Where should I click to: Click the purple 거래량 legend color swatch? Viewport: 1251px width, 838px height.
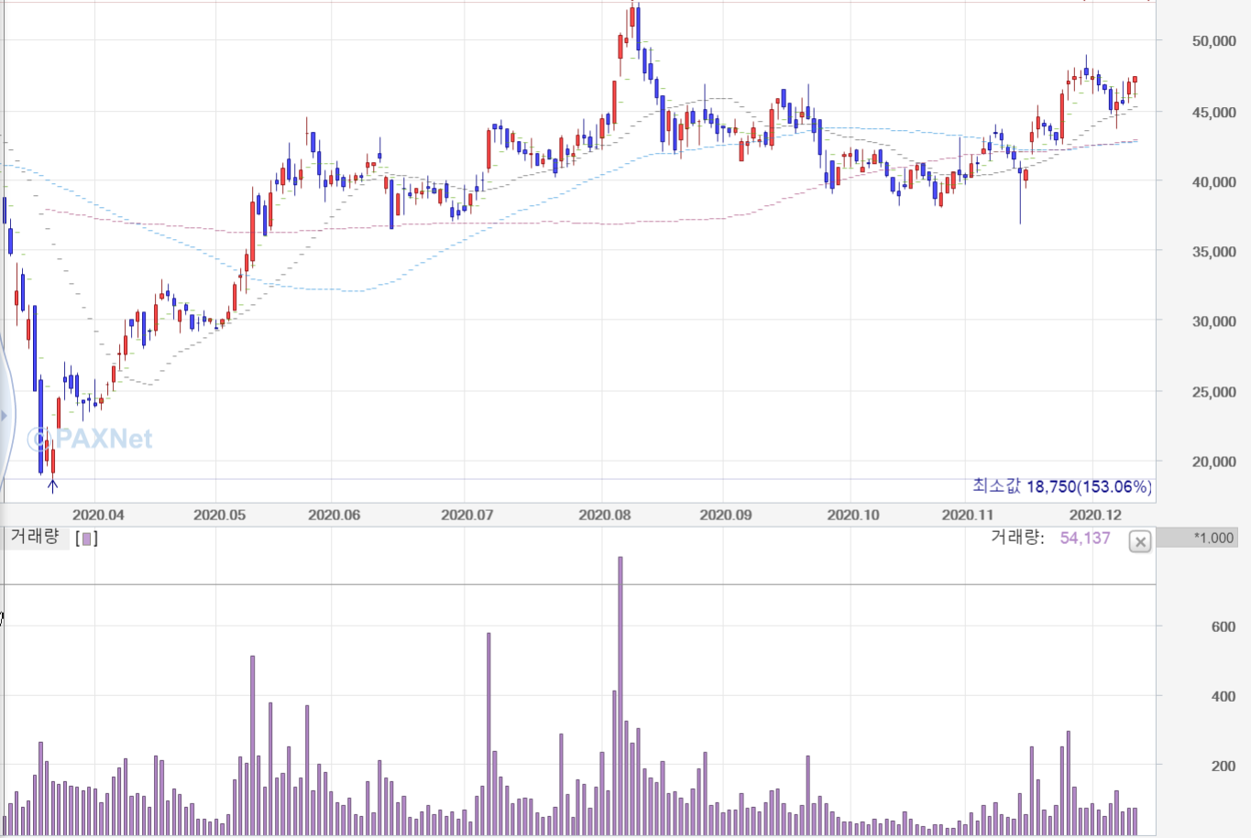pos(86,539)
